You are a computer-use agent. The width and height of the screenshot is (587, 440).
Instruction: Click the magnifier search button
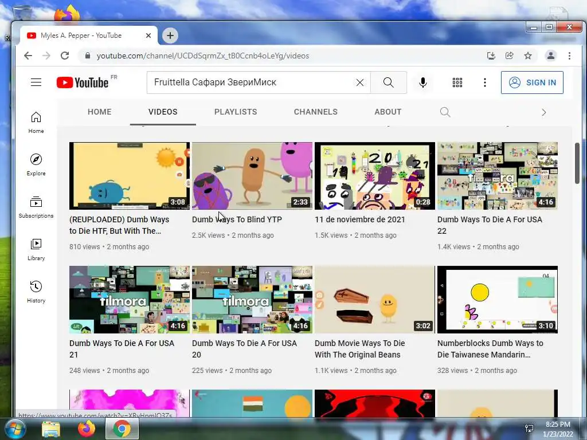click(389, 82)
